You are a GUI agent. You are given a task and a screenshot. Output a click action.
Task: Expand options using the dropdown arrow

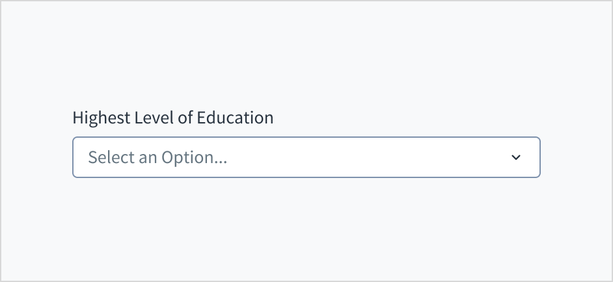(516, 157)
